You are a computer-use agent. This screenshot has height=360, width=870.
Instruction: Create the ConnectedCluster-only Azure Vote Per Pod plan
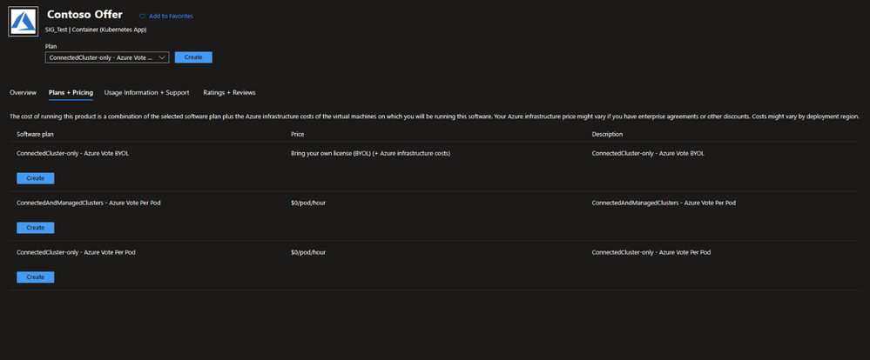[36, 277]
